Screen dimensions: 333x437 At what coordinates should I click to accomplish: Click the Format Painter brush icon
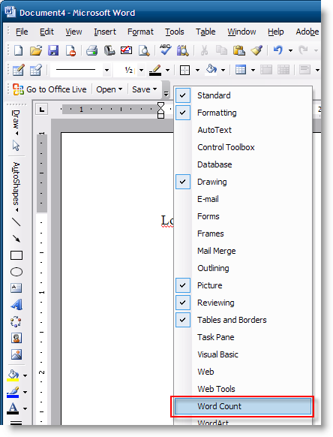point(256,51)
